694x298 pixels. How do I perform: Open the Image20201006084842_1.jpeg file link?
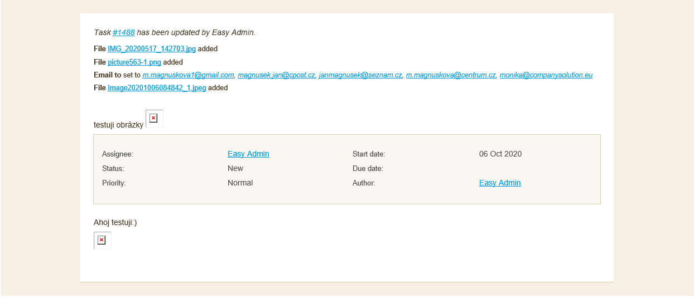coord(157,88)
